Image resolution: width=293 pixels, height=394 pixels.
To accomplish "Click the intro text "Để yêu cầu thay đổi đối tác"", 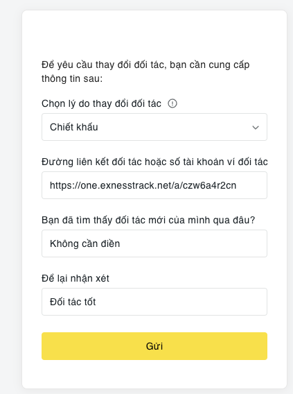I will click(x=104, y=65).
